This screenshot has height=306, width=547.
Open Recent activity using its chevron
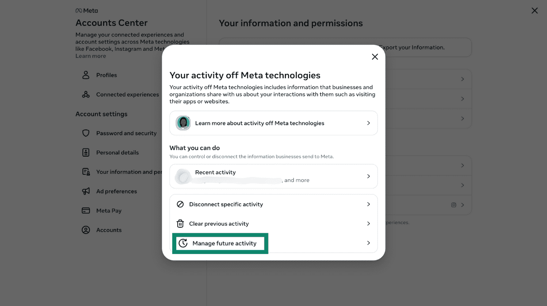tap(369, 176)
